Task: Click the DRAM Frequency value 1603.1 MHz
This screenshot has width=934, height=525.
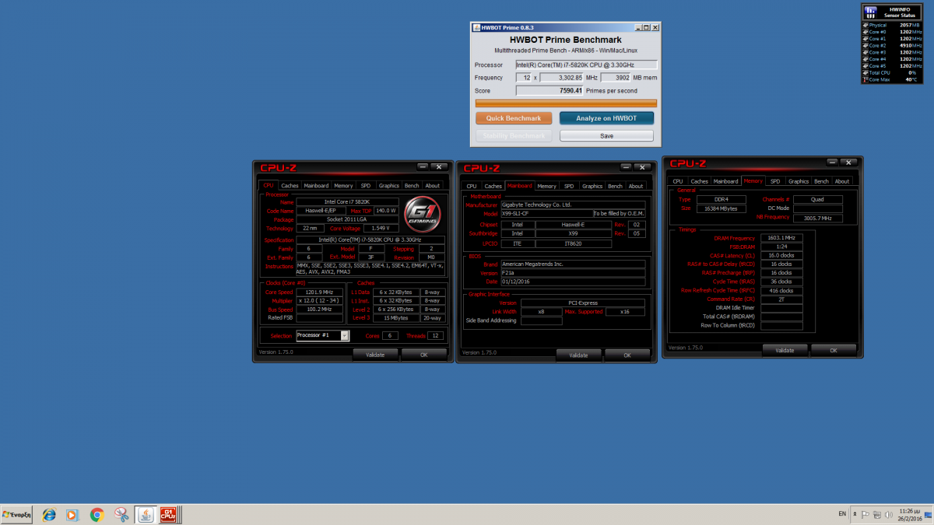Action: pyautogui.click(x=781, y=238)
